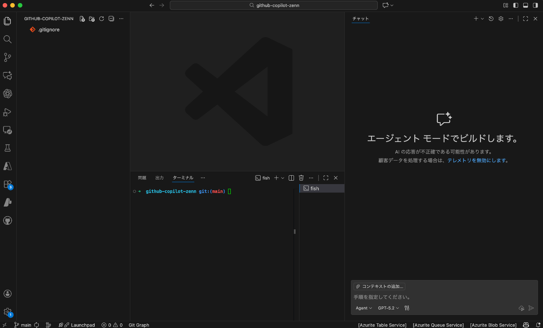Viewport: 543px width, 328px height.
Task: Select the fish terminal in list
Action: coord(322,188)
